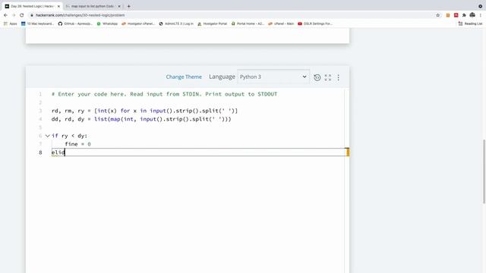Click the browser tab search icon at top right
The height and width of the screenshot is (273, 486).
pos(481,6)
